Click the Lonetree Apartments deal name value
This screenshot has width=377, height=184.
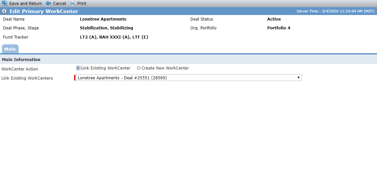pos(103,19)
